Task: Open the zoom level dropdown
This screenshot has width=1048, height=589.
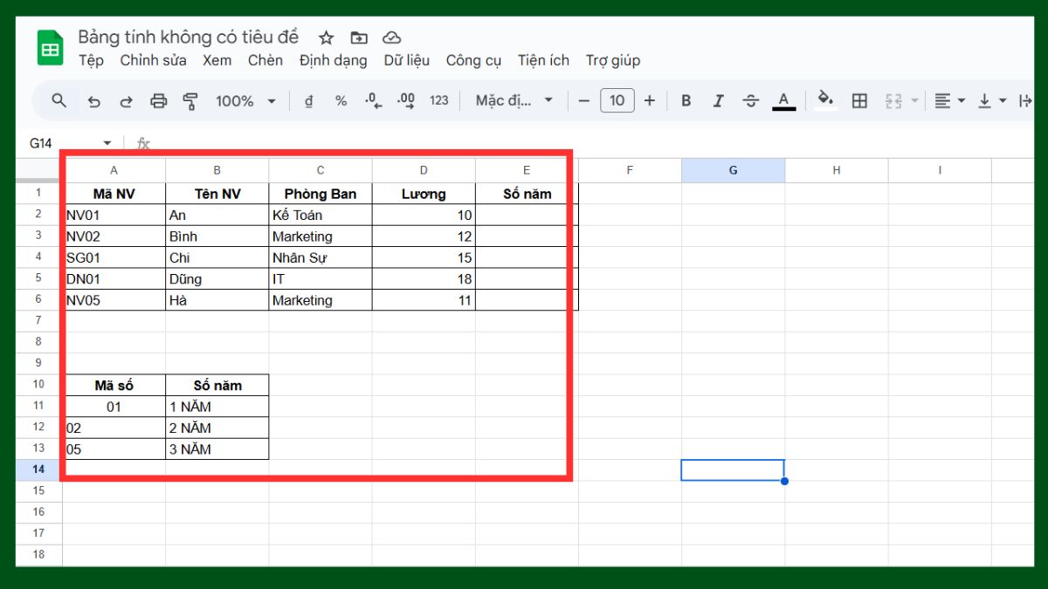Action: coord(245,100)
